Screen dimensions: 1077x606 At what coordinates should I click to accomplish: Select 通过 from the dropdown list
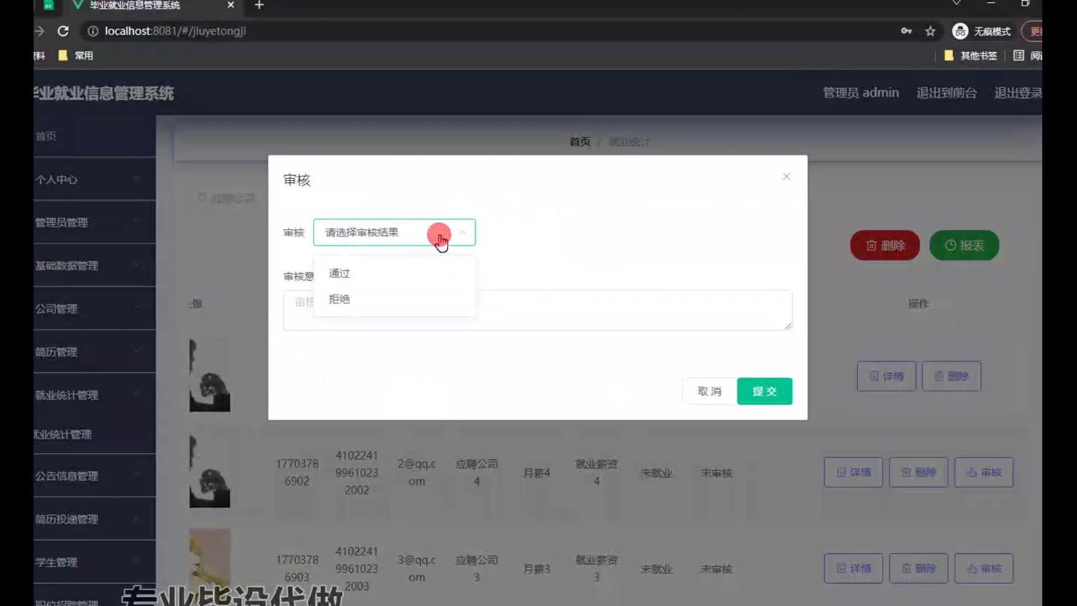tap(339, 273)
